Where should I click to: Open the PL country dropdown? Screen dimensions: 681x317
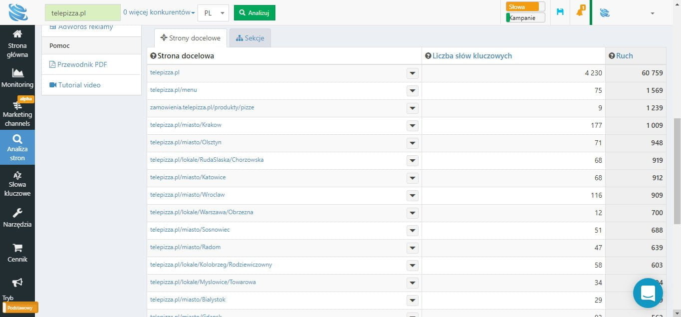213,13
